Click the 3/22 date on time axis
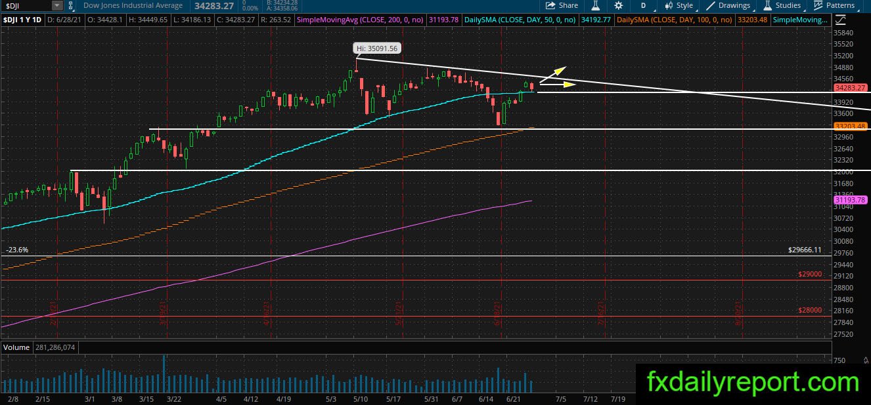Screen dimensions: 871x405 pos(174,398)
